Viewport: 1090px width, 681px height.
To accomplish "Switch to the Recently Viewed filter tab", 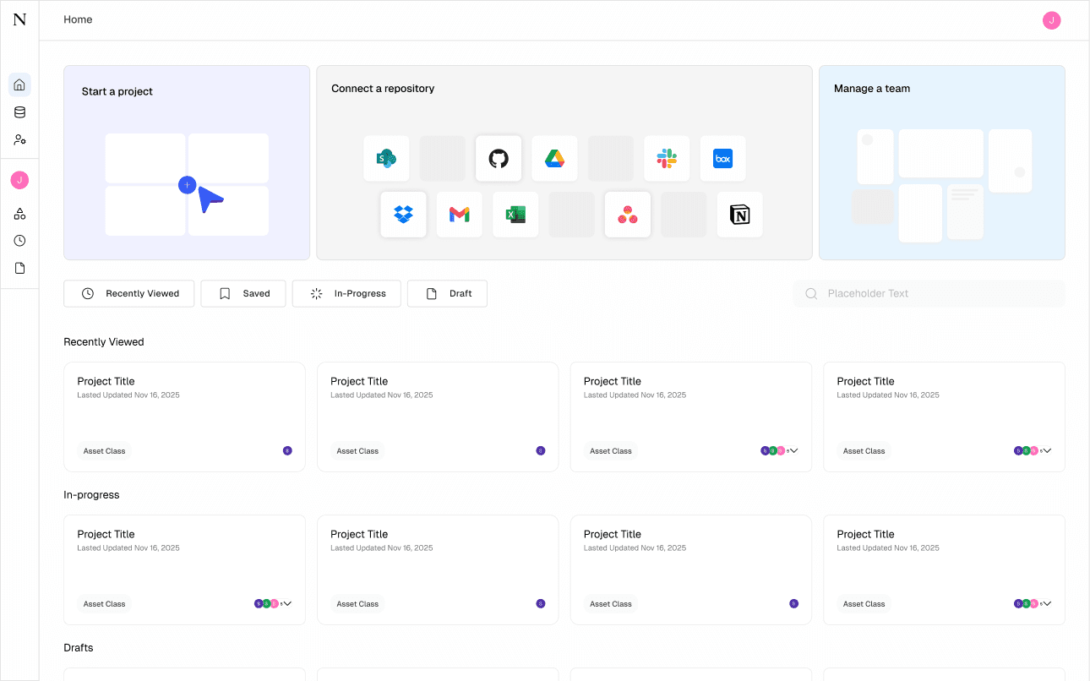I will (129, 293).
